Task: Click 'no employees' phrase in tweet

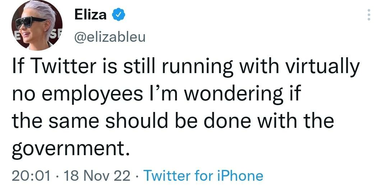Action: pyautogui.click(x=77, y=94)
